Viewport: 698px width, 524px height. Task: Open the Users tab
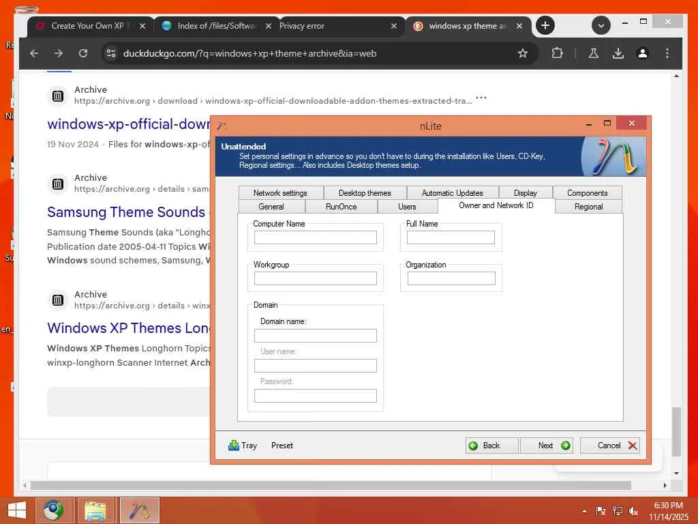(x=408, y=206)
